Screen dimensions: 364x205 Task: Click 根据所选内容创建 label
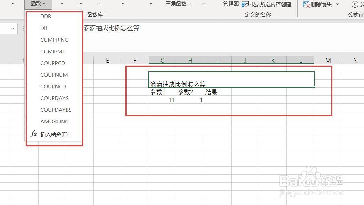pyautogui.click(x=271, y=4)
